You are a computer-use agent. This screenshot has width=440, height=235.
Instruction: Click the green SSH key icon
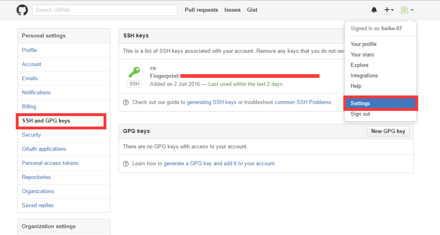pyautogui.click(x=134, y=72)
